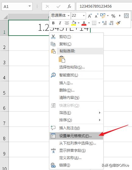The height and width of the screenshot is (170, 132).
Task: Click the format cells icon
Action: pos(53,136)
